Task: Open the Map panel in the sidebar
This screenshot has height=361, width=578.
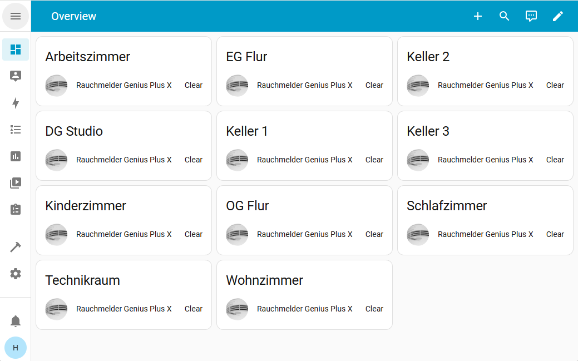Action: click(x=16, y=76)
